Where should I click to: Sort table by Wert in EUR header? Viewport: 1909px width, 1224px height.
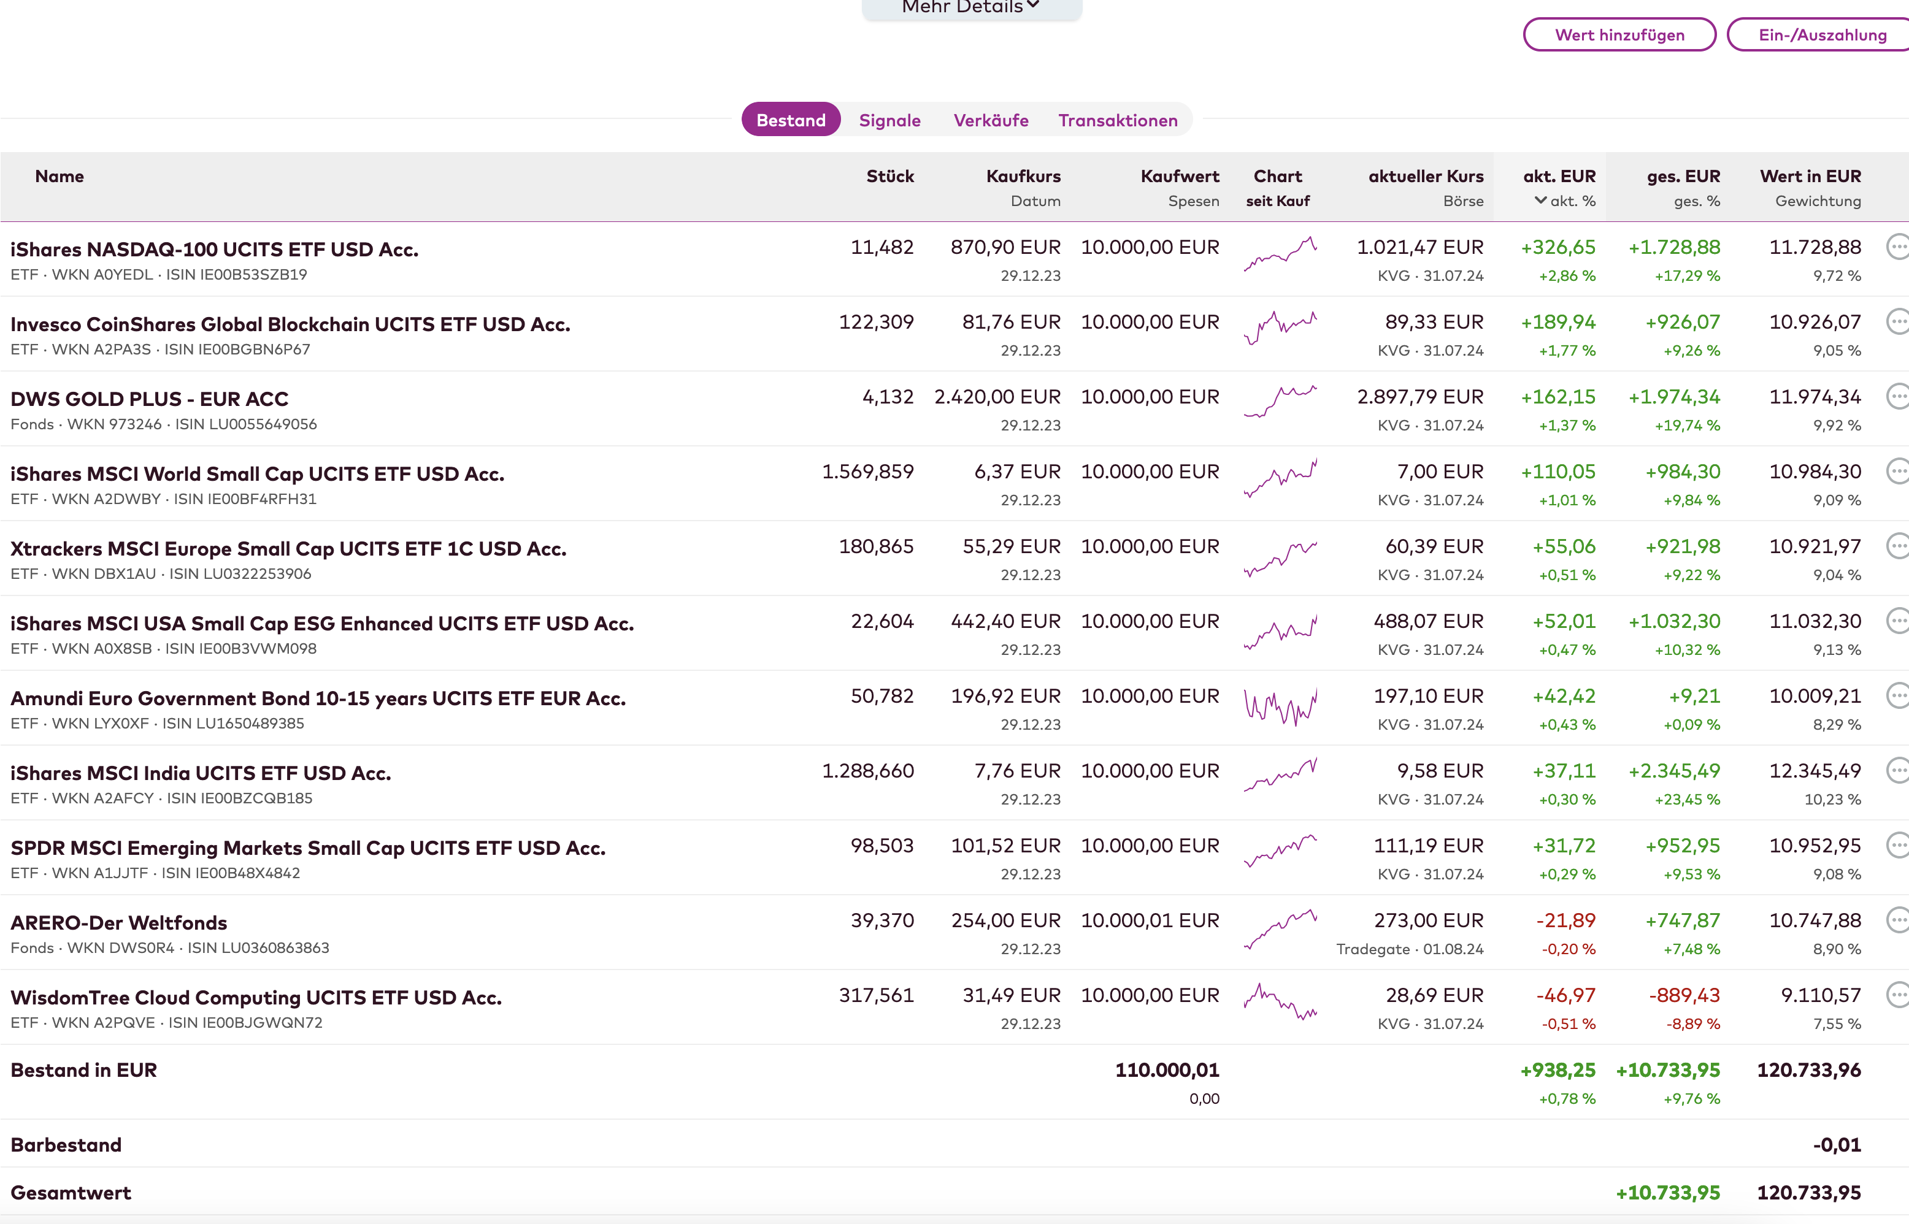[1810, 177]
